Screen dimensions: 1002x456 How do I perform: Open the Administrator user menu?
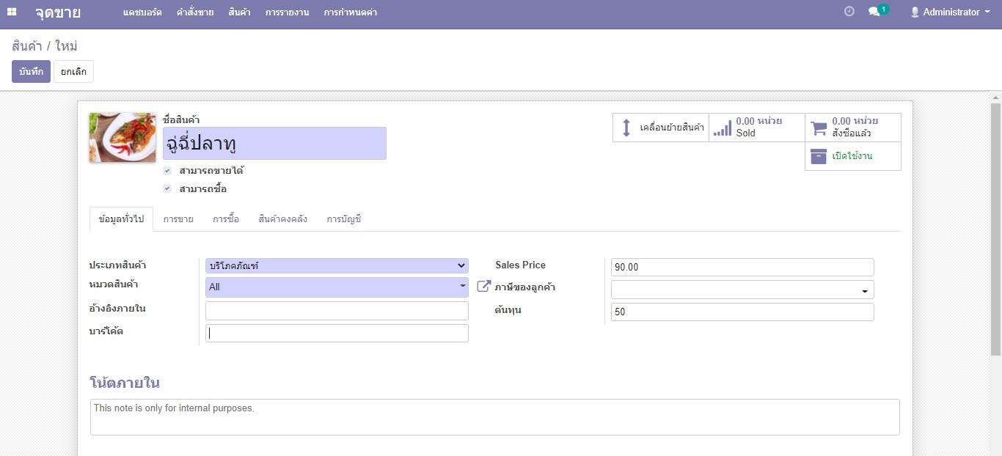point(950,12)
